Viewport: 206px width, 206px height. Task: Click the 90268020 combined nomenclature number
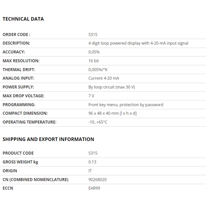click(x=97, y=179)
